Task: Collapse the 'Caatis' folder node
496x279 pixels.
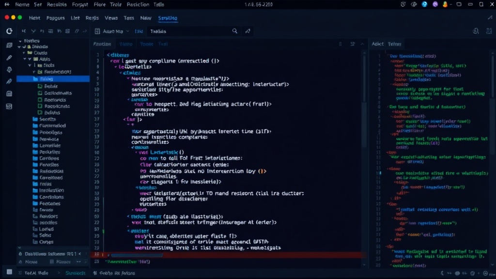Action: [24, 53]
